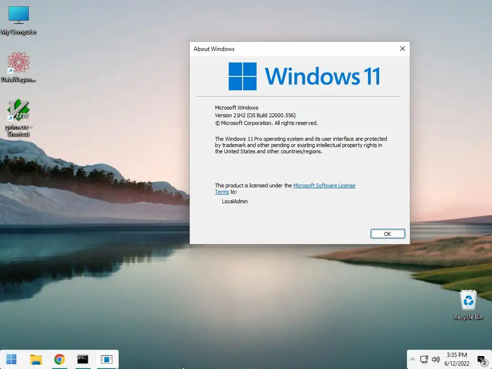The width and height of the screenshot is (492, 369).
Task: Open the clock showing 3:35 PM
Action: pyautogui.click(x=456, y=355)
